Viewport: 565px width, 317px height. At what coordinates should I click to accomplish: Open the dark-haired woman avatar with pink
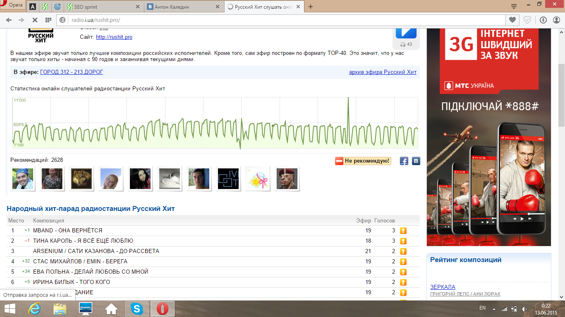coord(140,179)
